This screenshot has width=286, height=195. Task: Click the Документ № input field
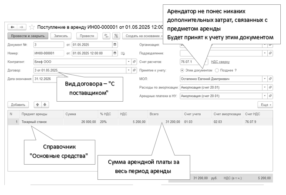[49, 45]
